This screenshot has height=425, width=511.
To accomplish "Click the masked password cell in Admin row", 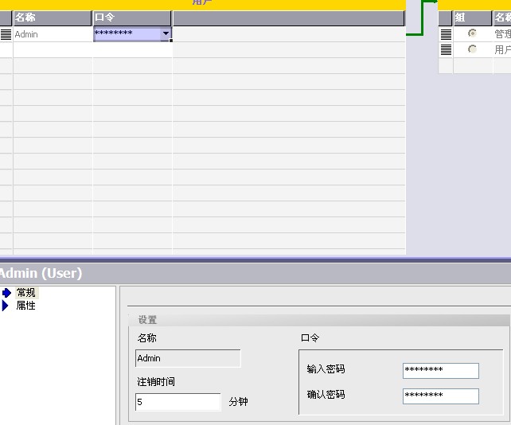I will [126, 34].
